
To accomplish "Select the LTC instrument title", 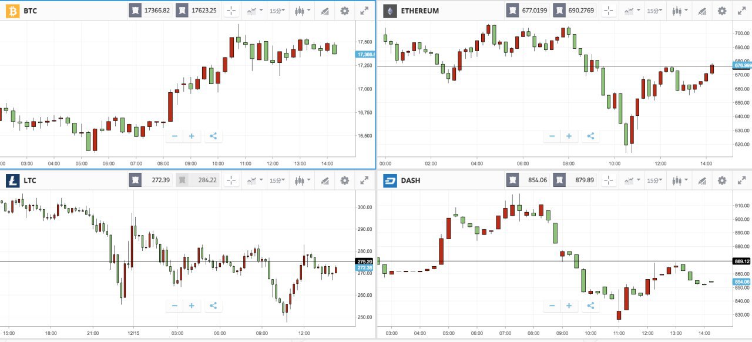I will coord(30,180).
